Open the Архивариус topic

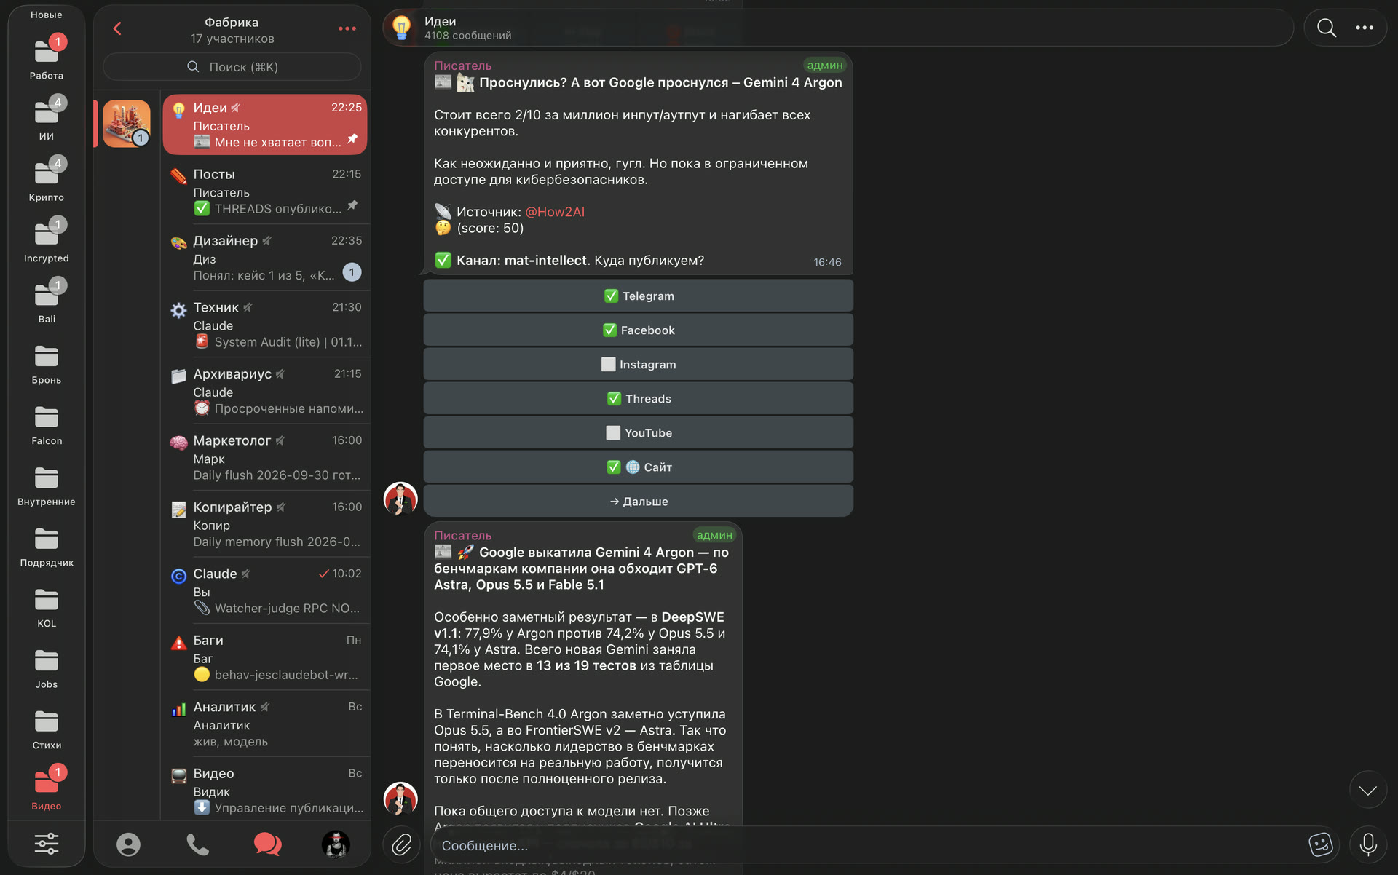[x=266, y=391]
